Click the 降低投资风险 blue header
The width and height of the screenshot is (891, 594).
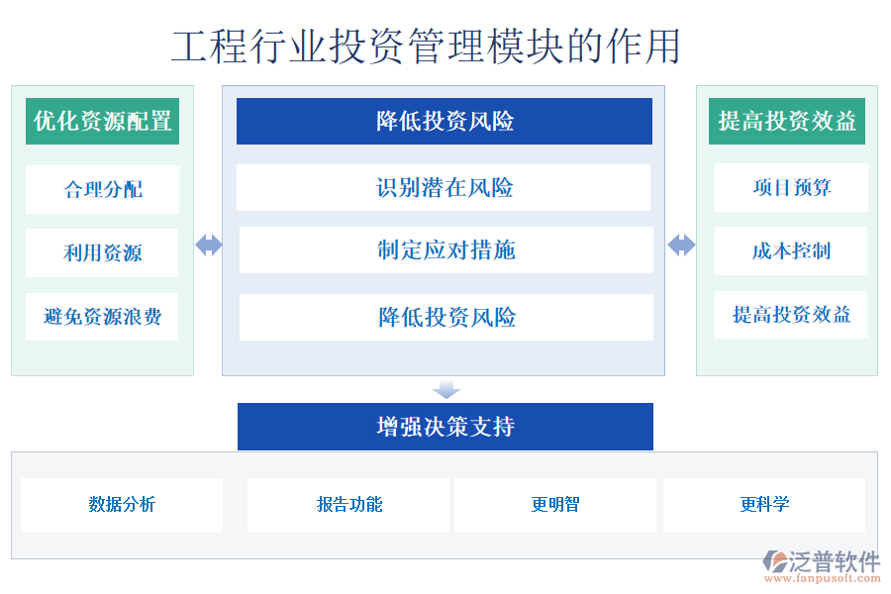[x=445, y=121]
